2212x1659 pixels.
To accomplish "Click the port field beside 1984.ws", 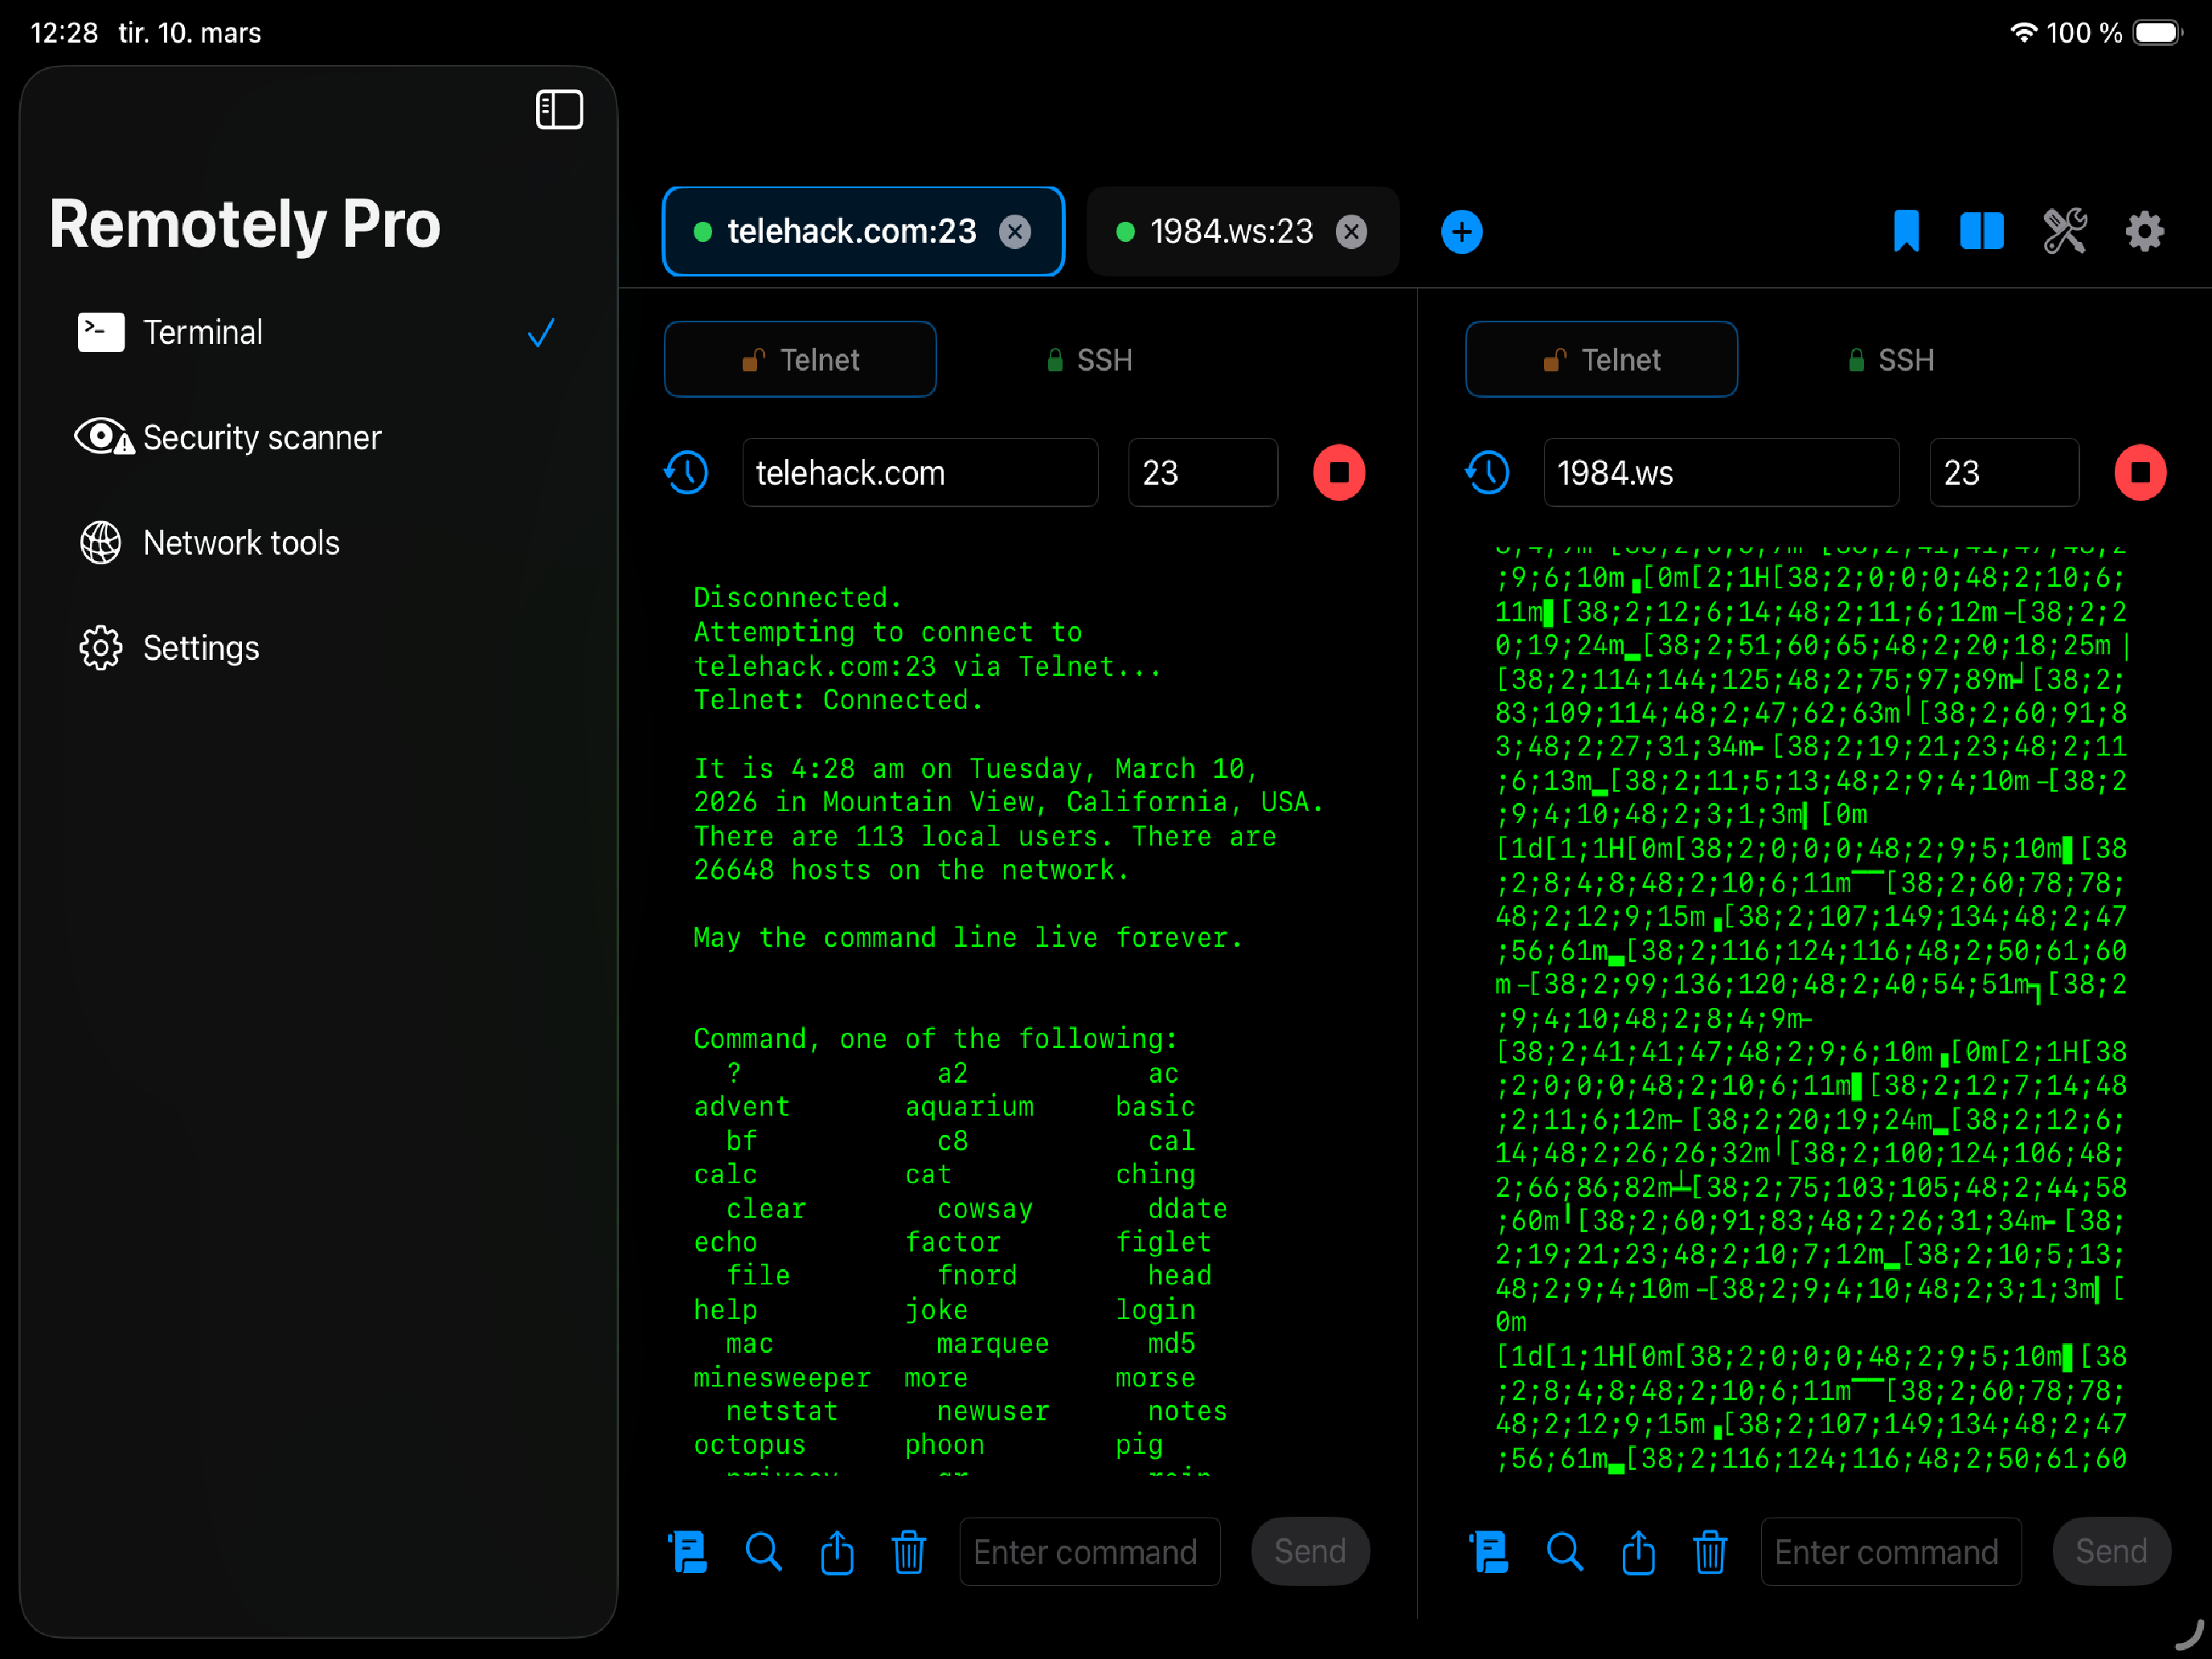I will [x=2004, y=472].
